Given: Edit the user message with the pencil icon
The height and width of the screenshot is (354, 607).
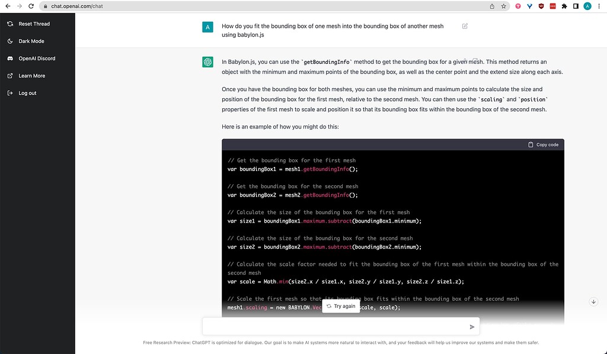Looking at the screenshot, I should point(465,26).
